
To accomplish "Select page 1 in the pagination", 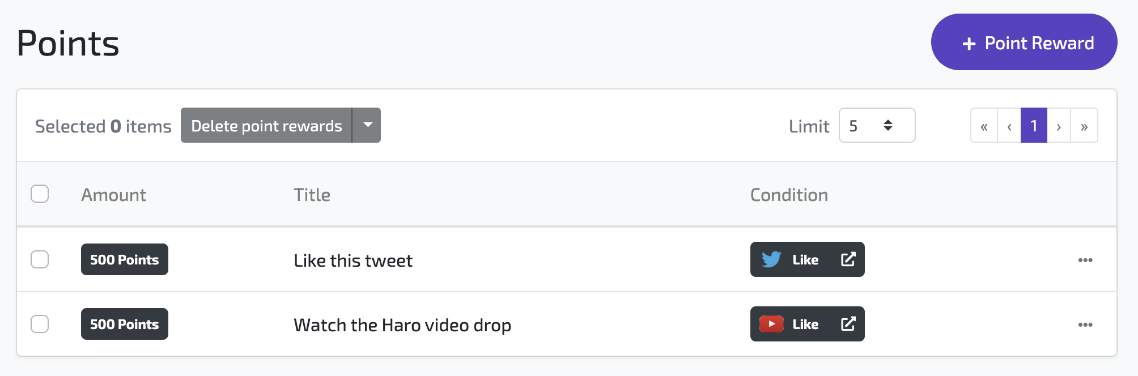I will [x=1034, y=126].
